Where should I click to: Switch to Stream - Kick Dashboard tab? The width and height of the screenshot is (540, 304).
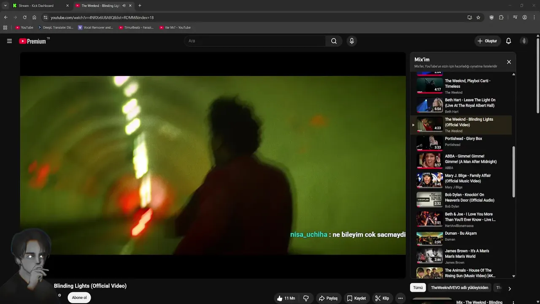(x=40, y=5)
